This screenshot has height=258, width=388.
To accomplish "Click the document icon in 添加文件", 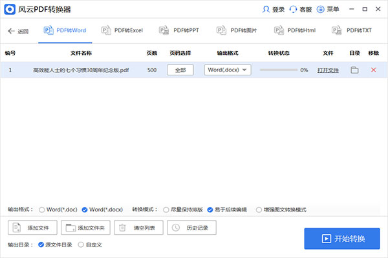I will 17,228.
